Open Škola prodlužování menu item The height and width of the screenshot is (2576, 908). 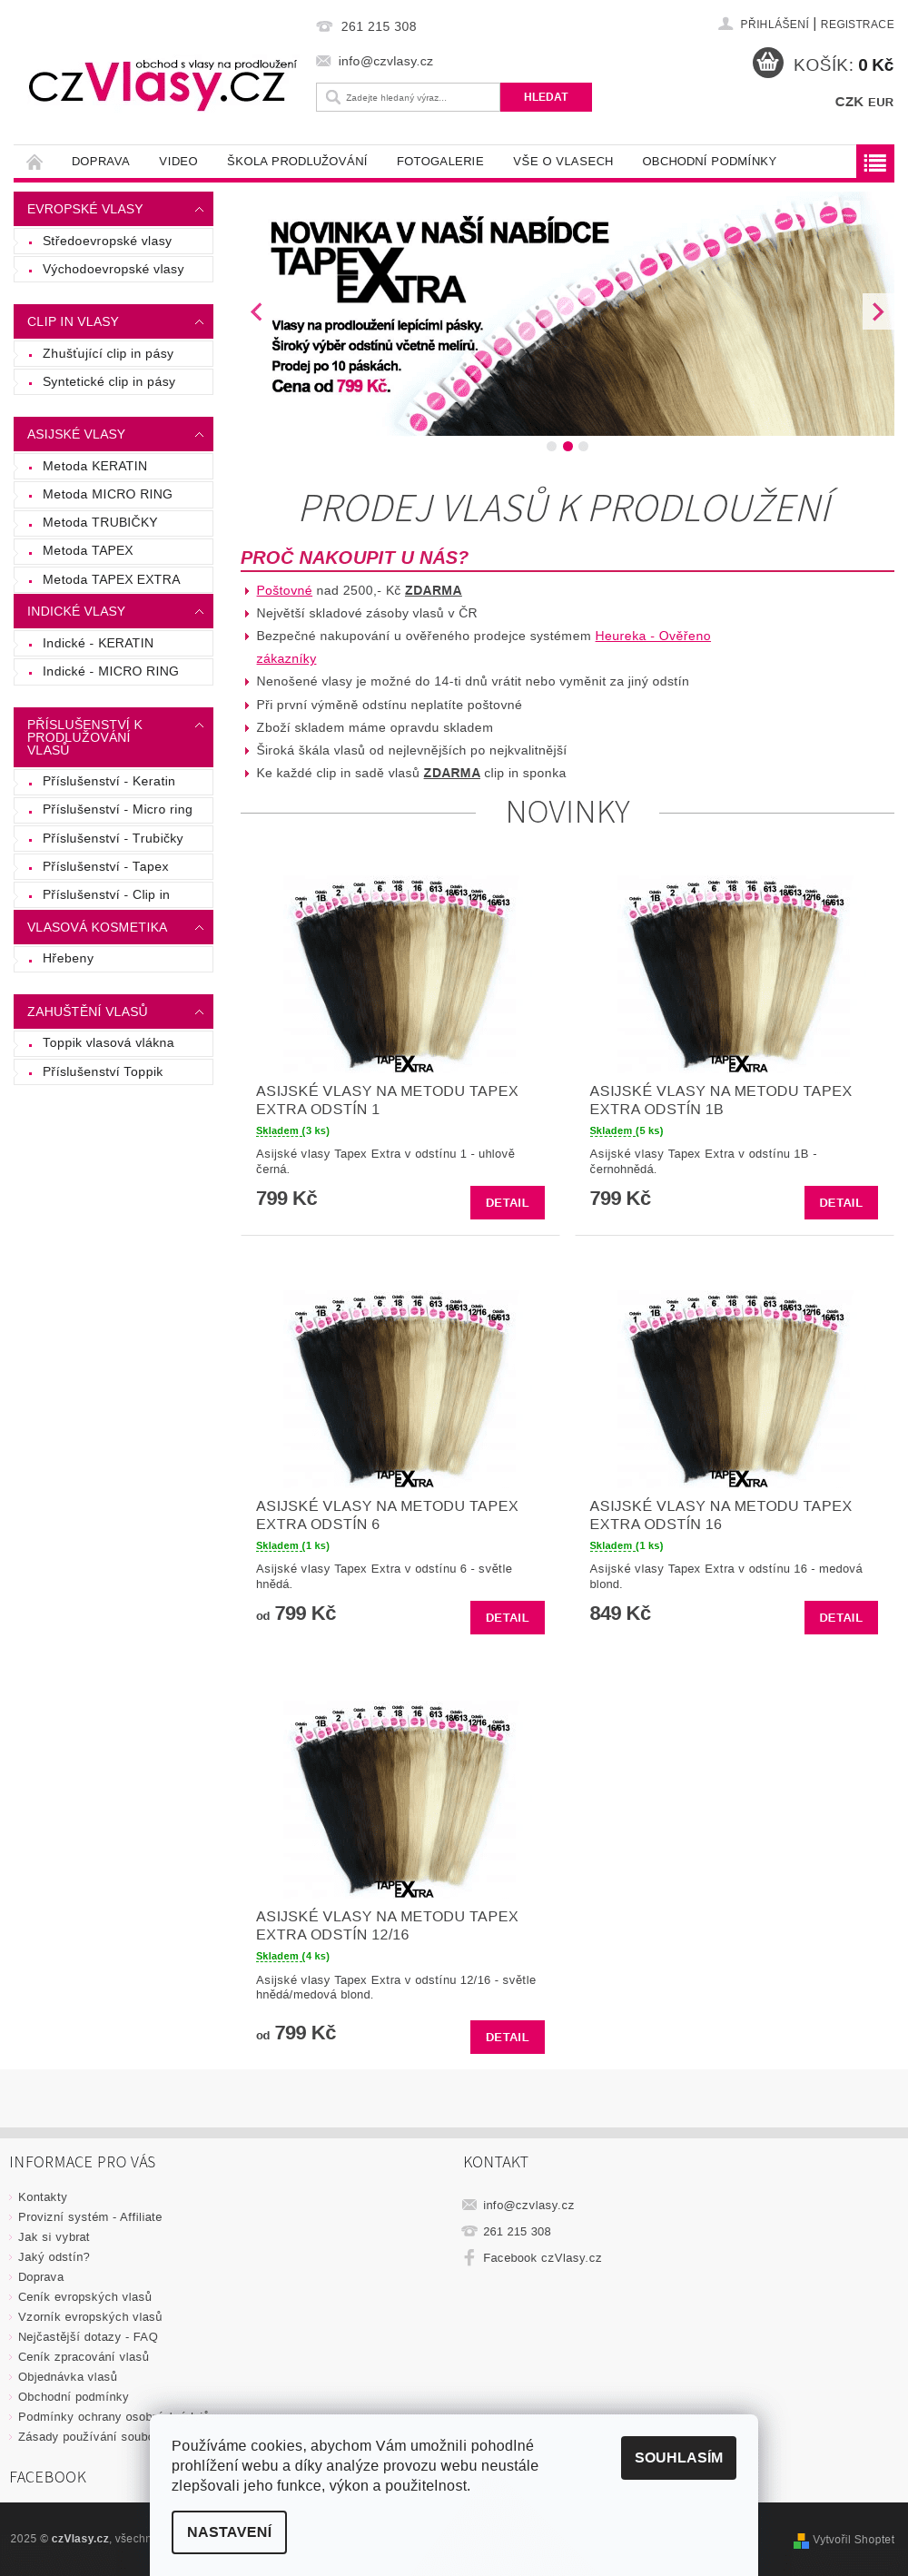297,162
